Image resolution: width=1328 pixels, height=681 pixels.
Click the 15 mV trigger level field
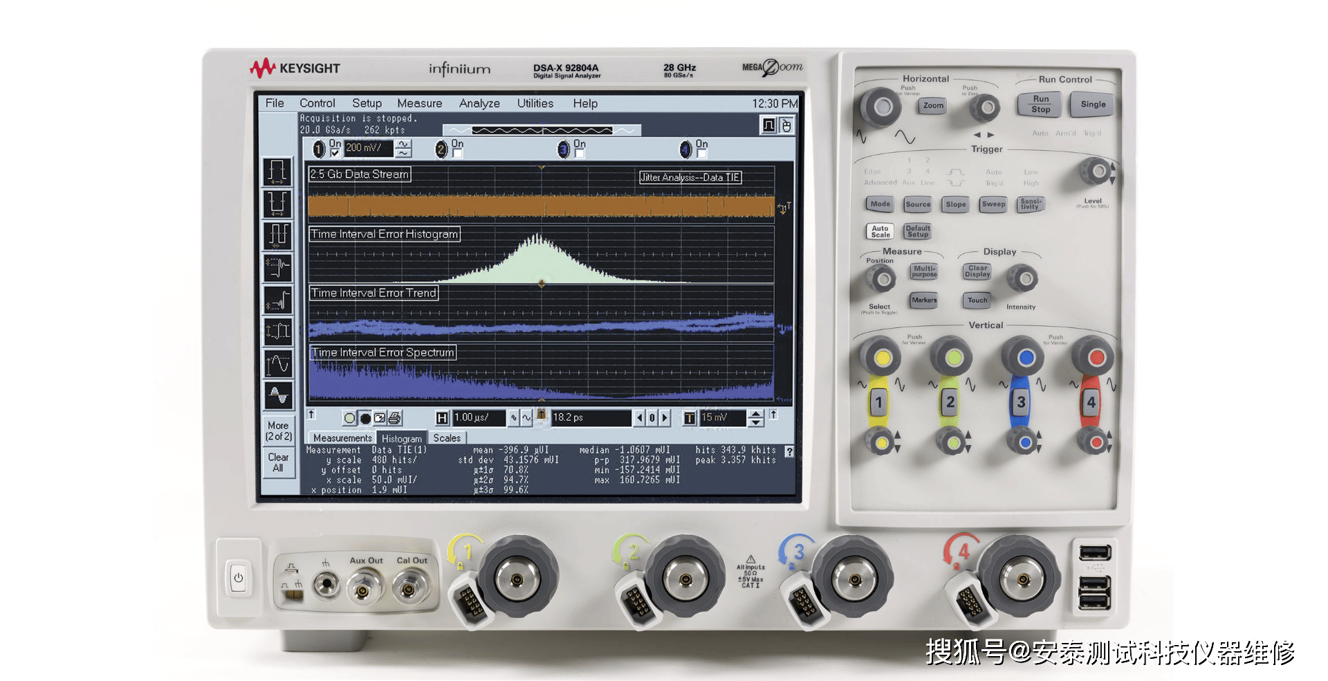[723, 418]
